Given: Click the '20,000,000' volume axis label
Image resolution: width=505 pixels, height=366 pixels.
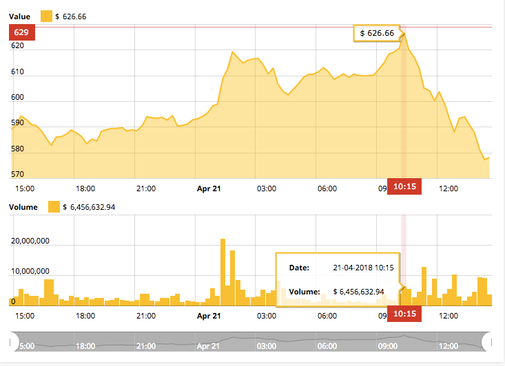Looking at the screenshot, I should [x=30, y=241].
